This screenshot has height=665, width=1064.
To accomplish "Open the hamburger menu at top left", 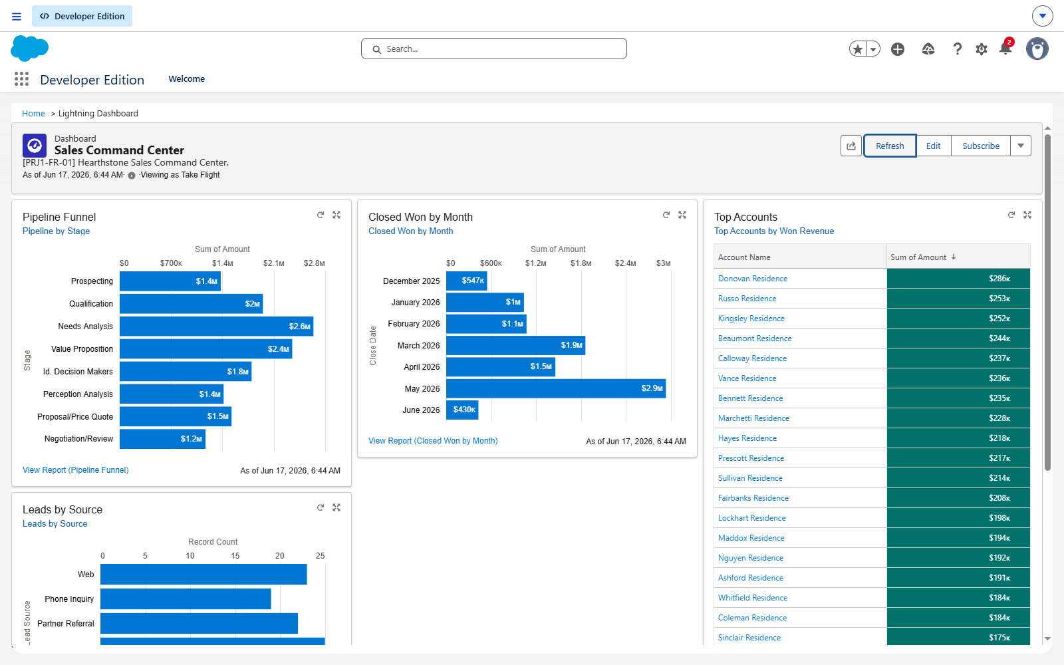I will (17, 16).
